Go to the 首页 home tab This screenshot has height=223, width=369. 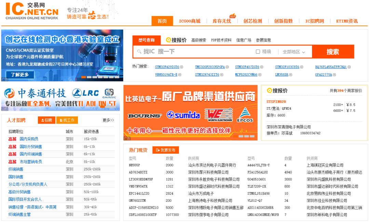[x=162, y=21]
